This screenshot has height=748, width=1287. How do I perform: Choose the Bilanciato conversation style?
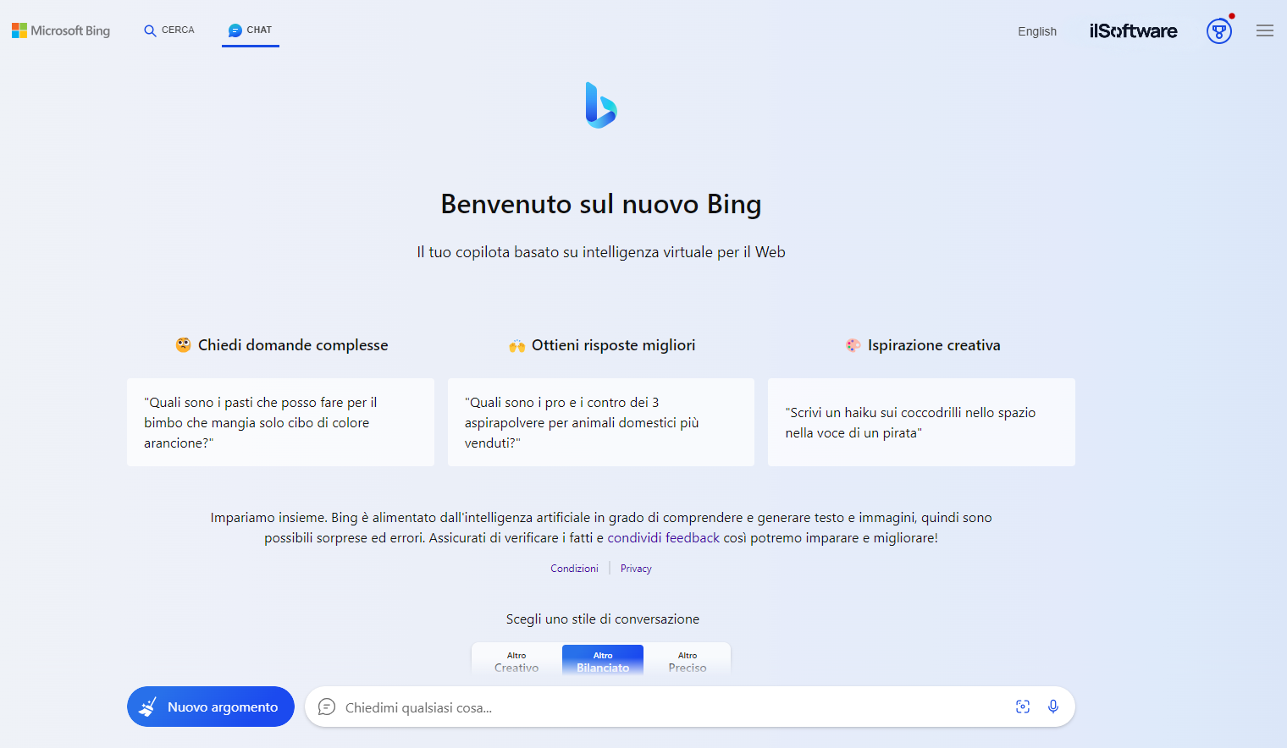(x=603, y=661)
